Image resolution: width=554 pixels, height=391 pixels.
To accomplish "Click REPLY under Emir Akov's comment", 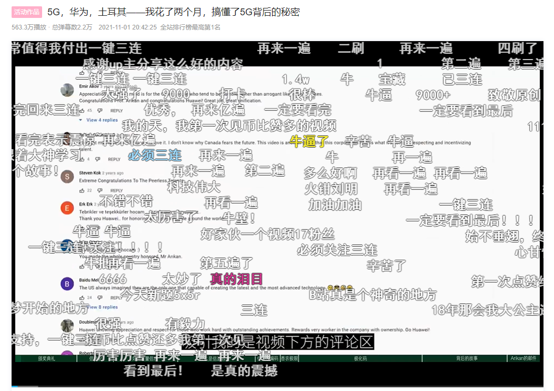I will pos(117,111).
